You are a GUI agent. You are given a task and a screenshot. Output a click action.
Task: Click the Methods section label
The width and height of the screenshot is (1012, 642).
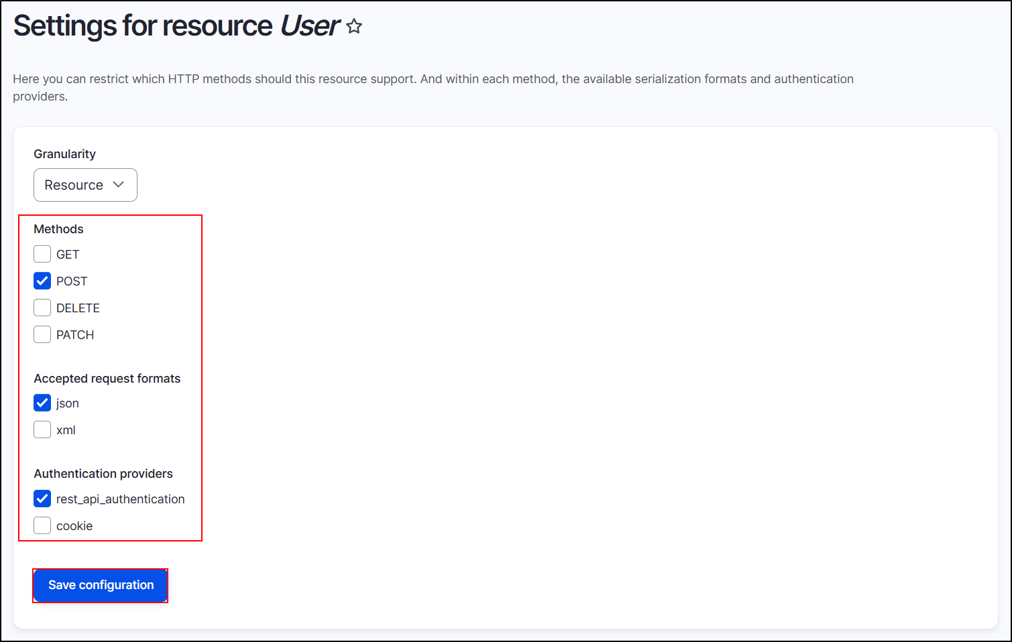tap(58, 229)
